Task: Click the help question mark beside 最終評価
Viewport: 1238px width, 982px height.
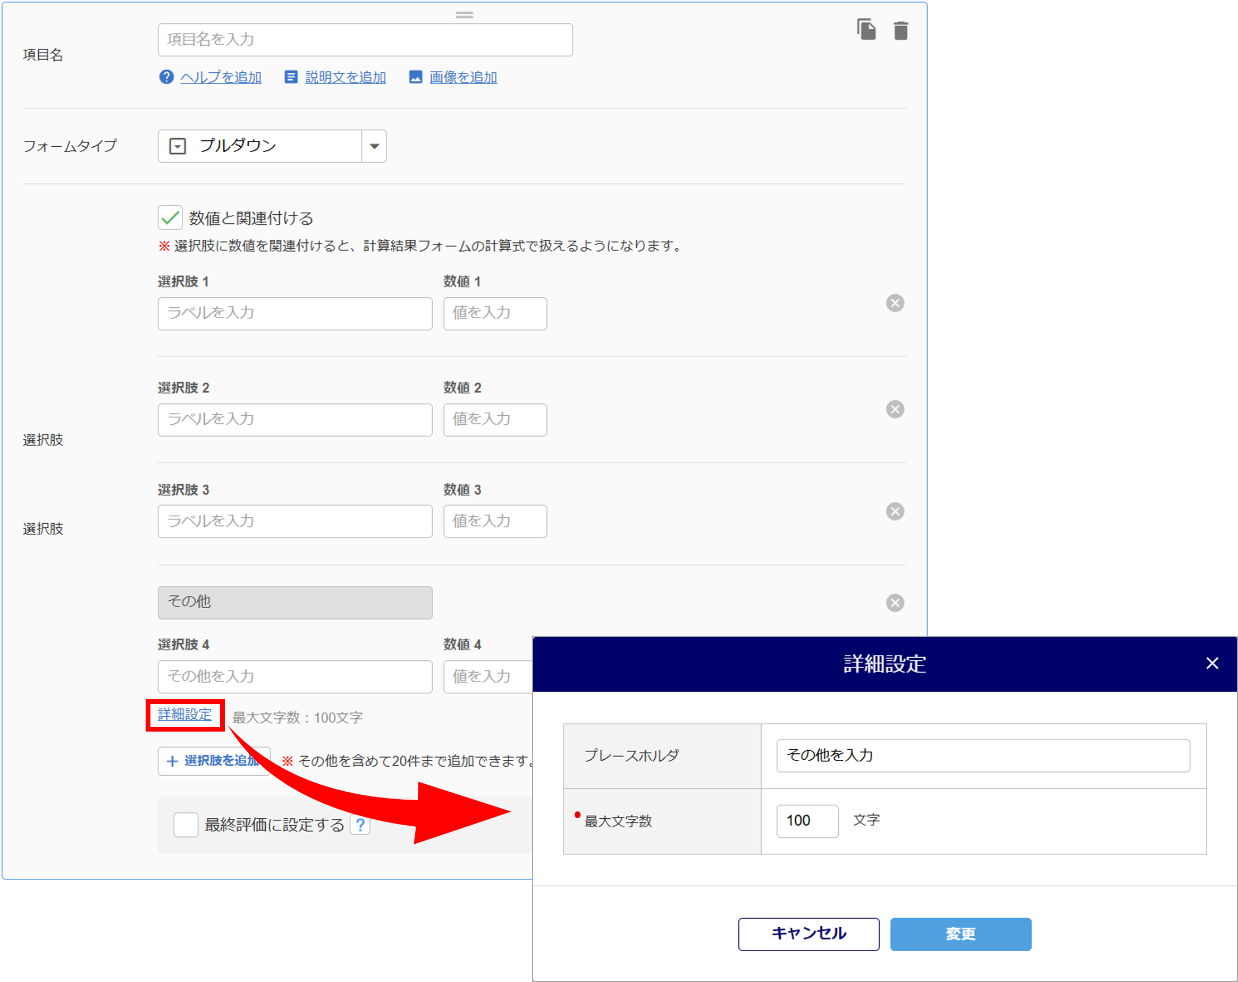Action: click(360, 825)
